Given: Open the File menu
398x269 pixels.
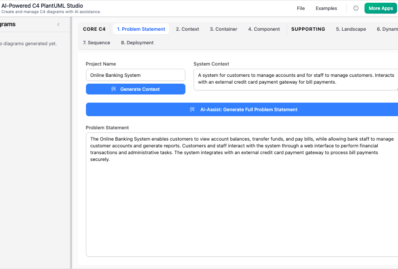Looking at the screenshot, I should (300, 8).
